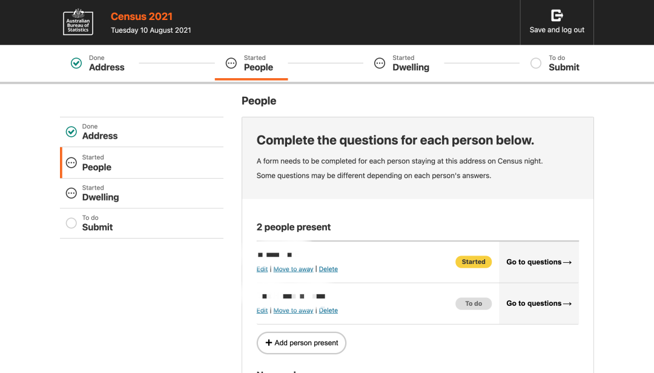Click the People ellipsis icon in top stepper
654x373 pixels.
pos(231,63)
